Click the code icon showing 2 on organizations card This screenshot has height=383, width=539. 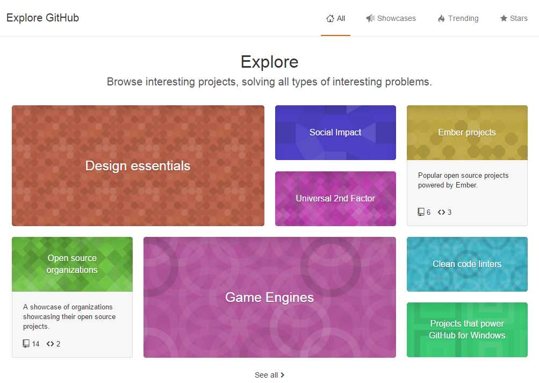(x=49, y=344)
